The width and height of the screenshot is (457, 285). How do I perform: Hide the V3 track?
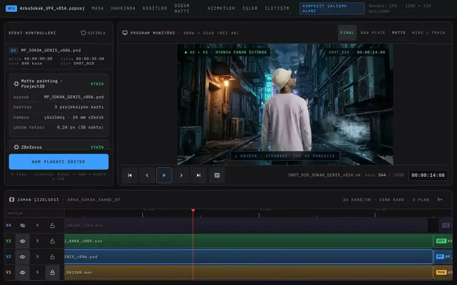tap(22, 241)
